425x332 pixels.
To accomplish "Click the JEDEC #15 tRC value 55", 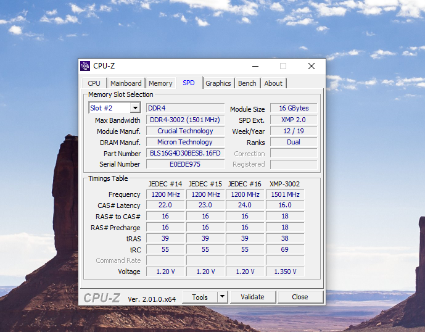I will tap(205, 249).
